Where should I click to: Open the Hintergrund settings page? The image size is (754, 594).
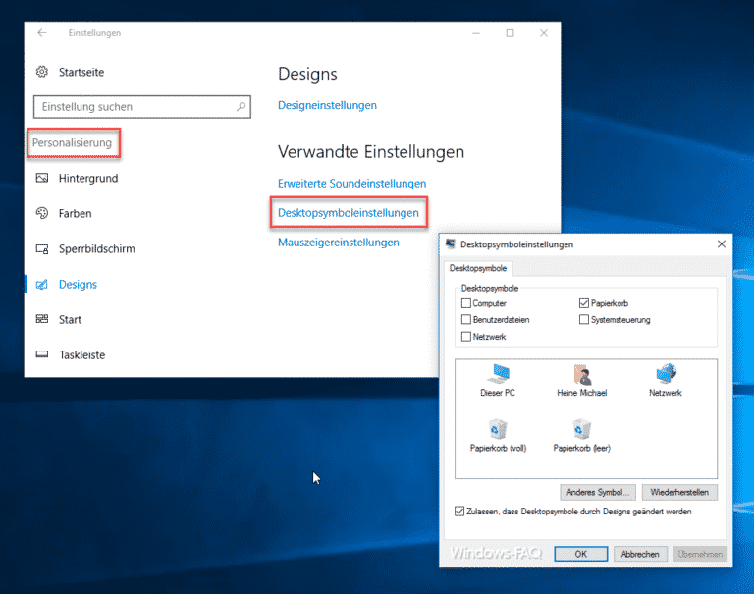point(87,178)
